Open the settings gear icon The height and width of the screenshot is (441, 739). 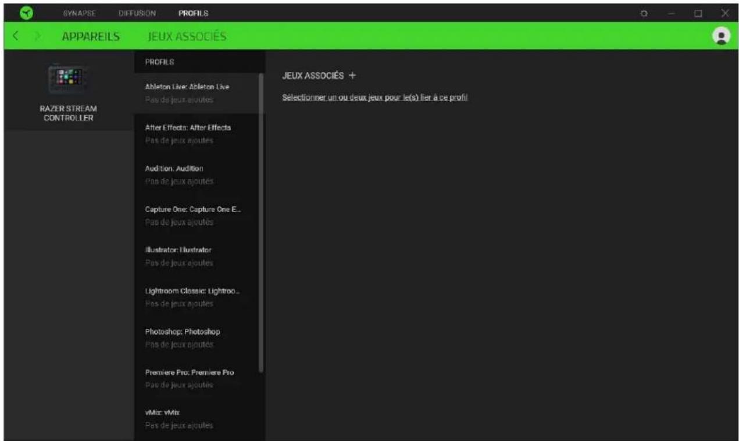(x=644, y=13)
